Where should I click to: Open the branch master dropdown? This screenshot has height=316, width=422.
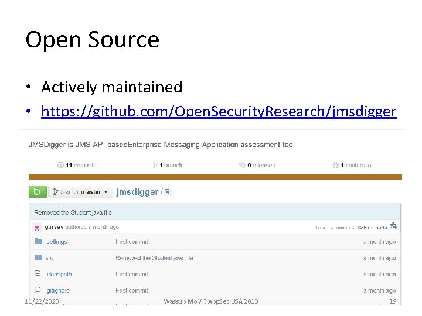[x=80, y=192]
